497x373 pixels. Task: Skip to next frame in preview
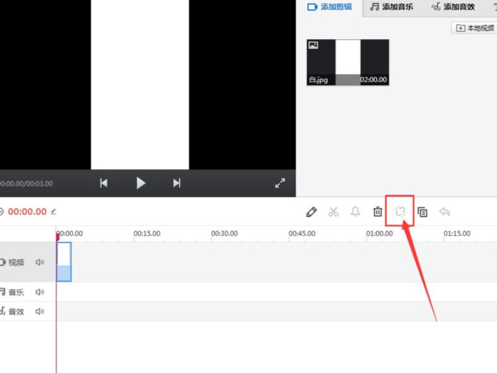click(176, 183)
